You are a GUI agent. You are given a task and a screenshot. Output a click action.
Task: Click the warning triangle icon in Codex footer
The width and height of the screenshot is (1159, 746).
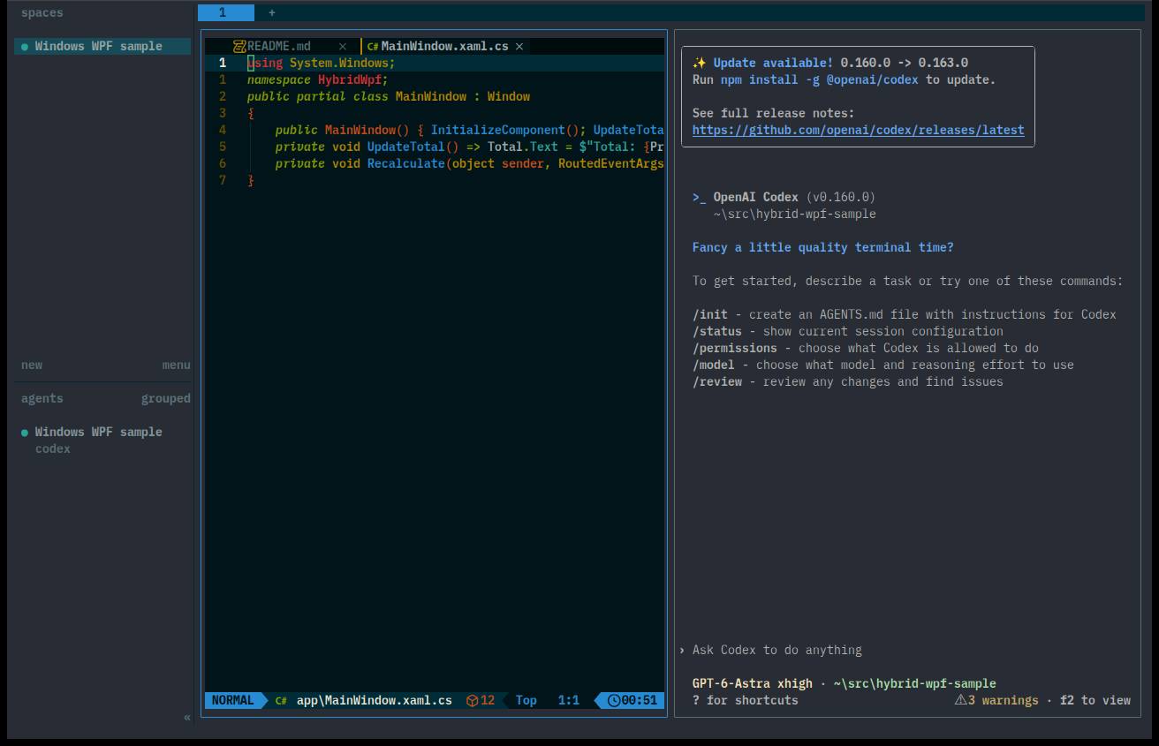click(960, 700)
